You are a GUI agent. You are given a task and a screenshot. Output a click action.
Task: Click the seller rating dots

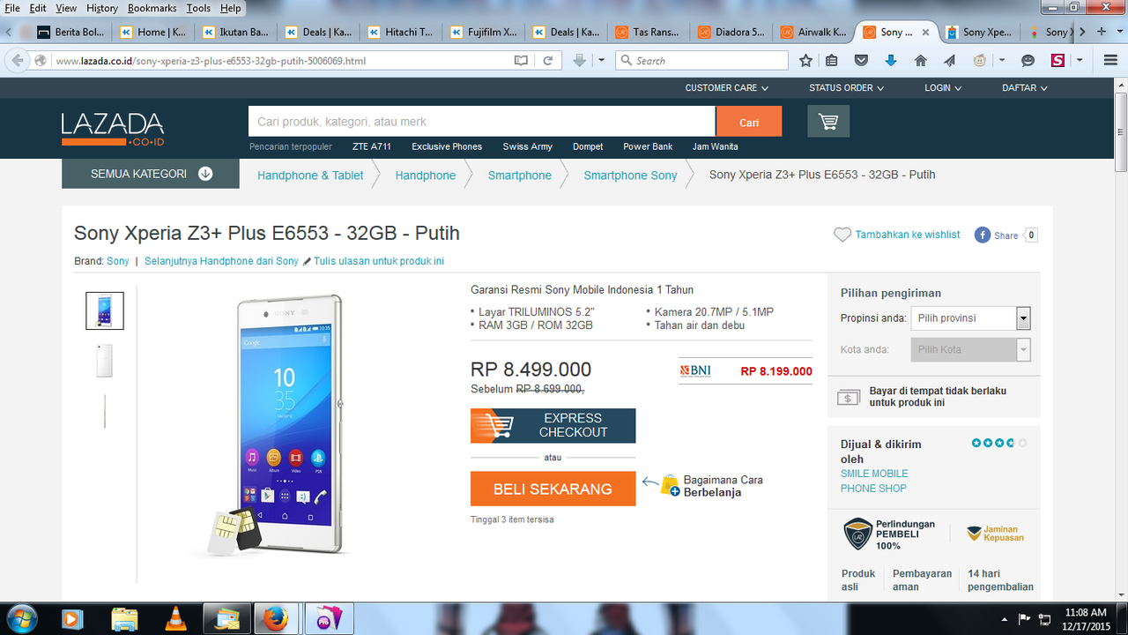999,443
